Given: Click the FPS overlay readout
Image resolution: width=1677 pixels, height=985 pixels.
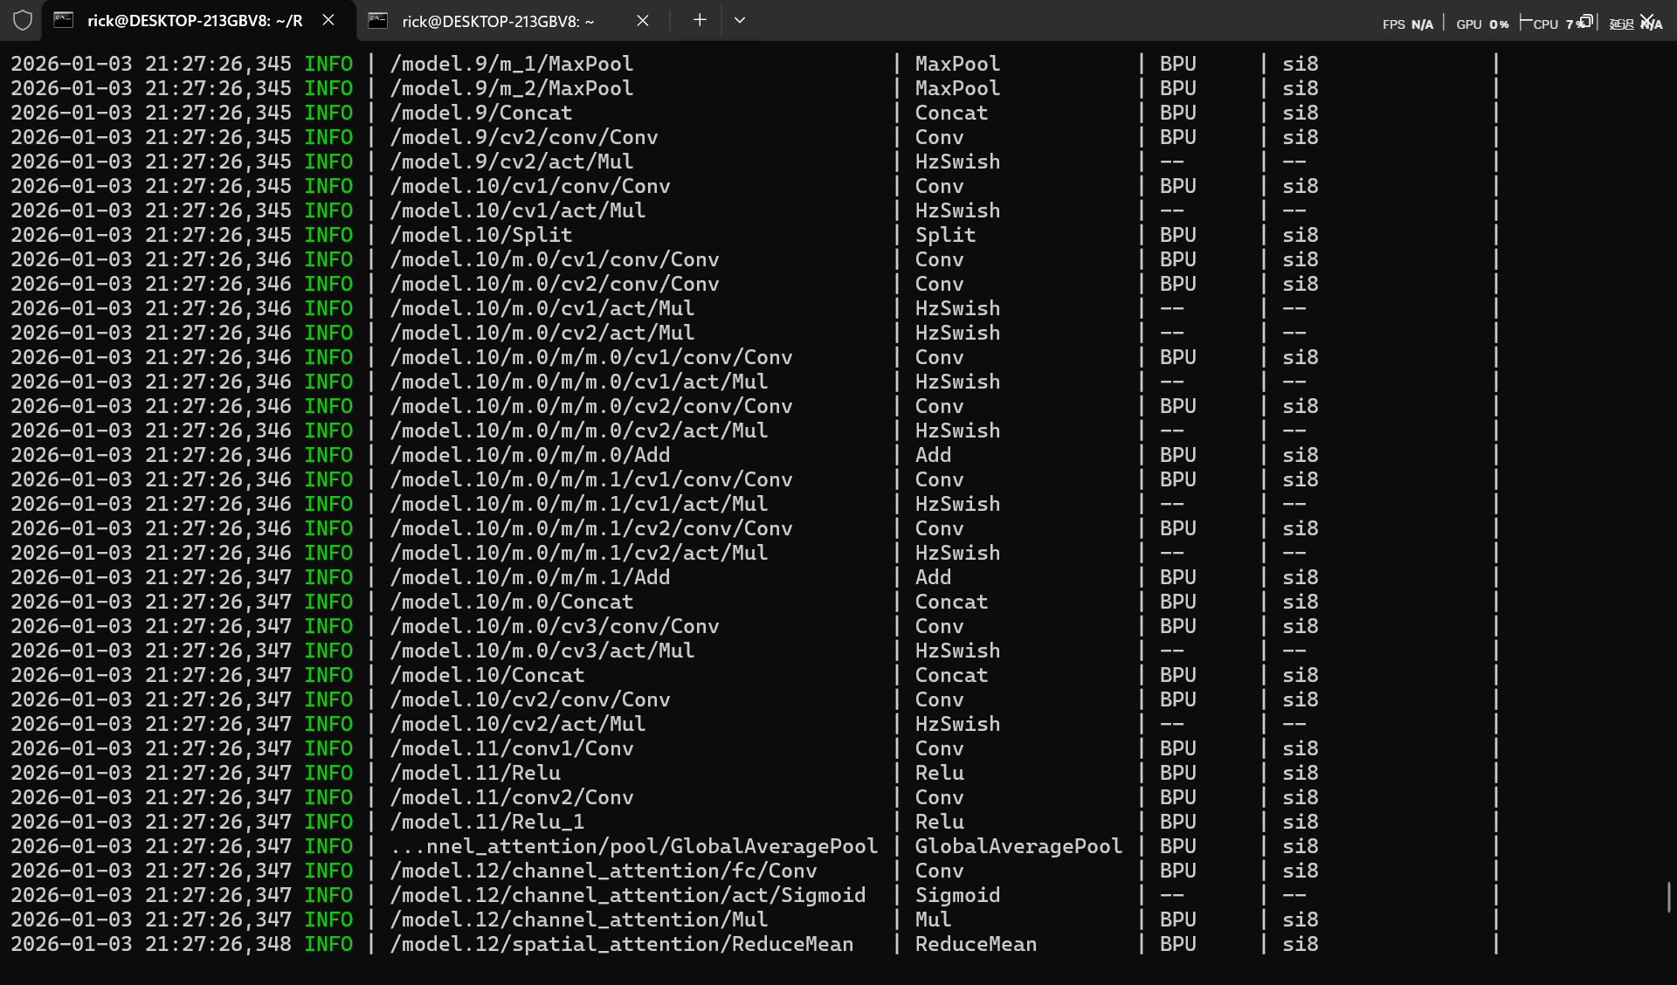Looking at the screenshot, I should click(x=1407, y=24).
